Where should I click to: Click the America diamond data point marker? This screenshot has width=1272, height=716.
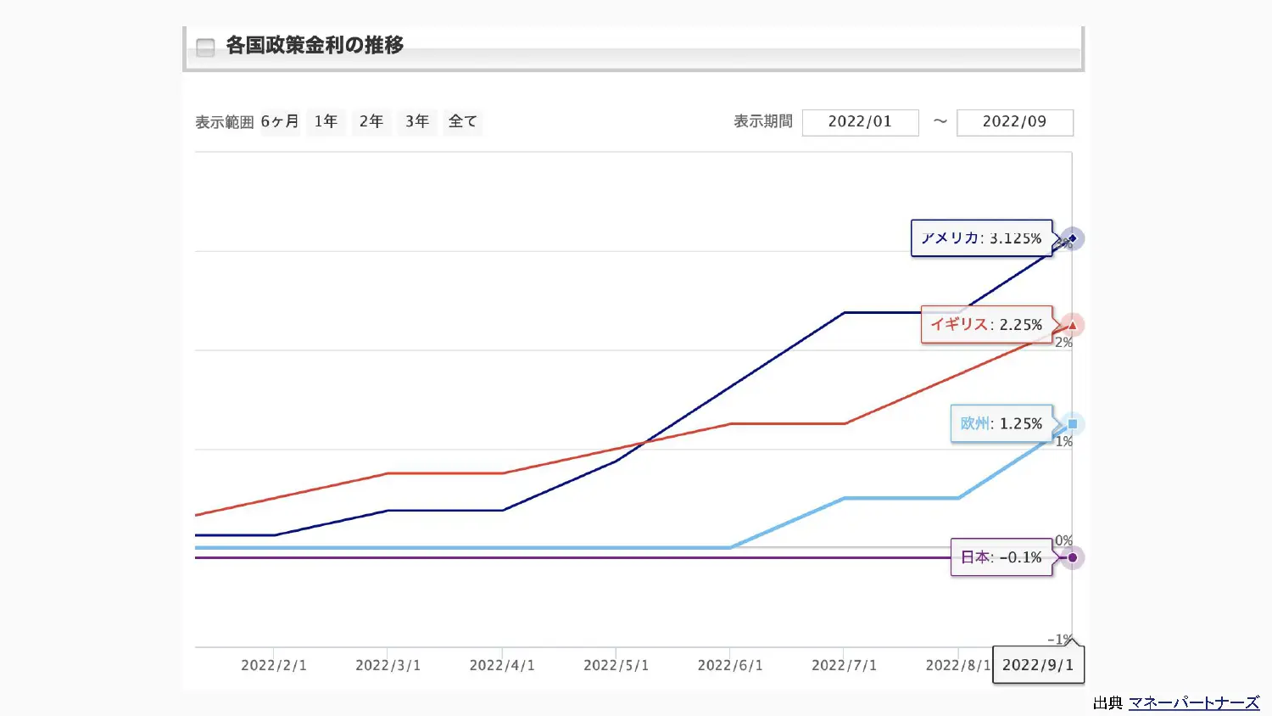1072,238
